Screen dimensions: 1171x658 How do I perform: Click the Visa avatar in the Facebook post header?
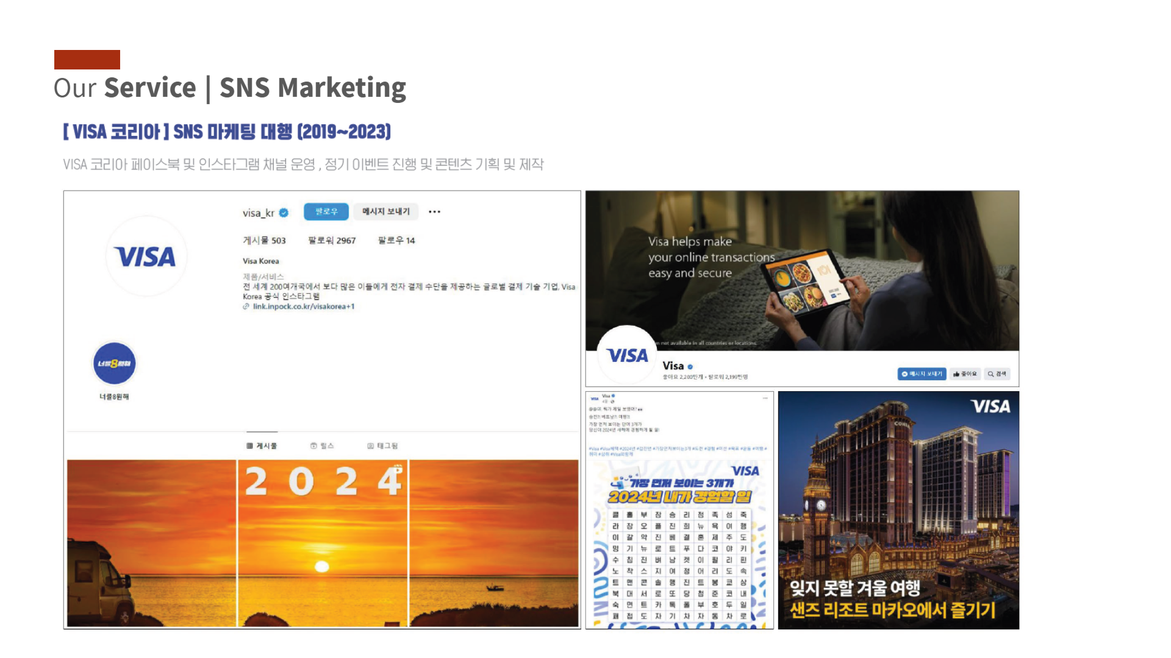pyautogui.click(x=594, y=398)
